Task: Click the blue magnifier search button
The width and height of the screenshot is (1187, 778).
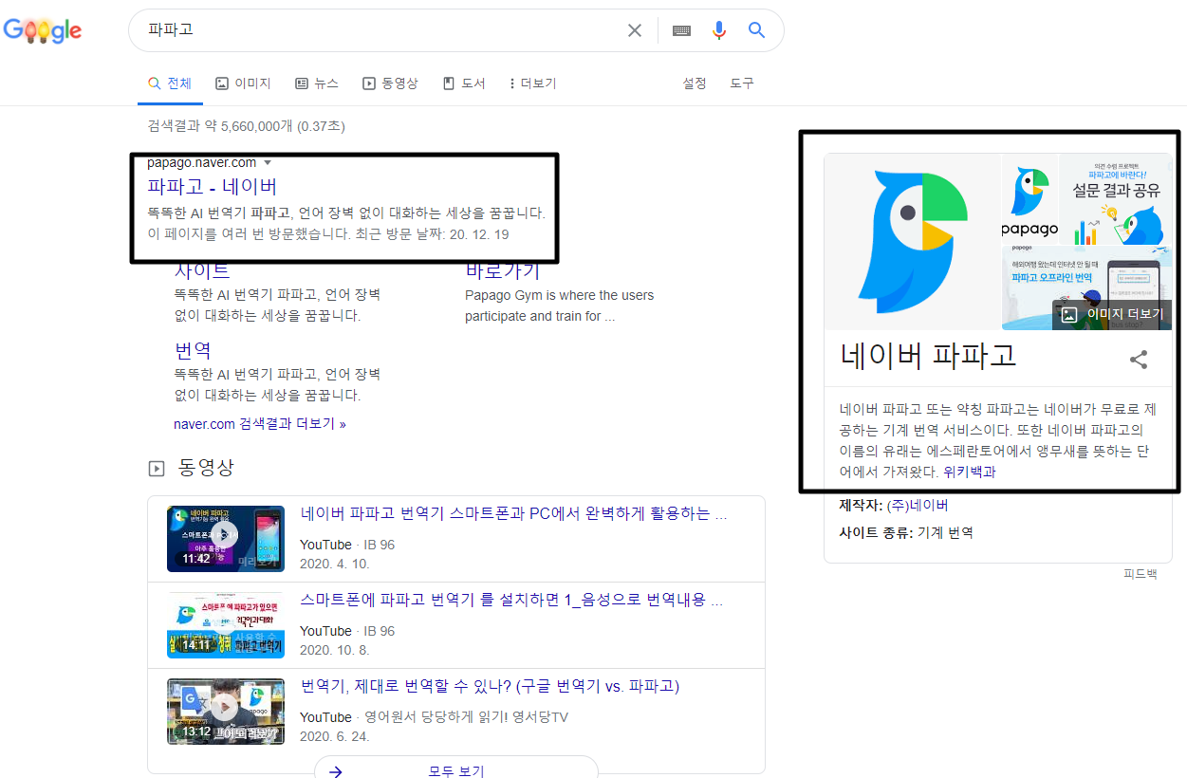Action: click(x=756, y=30)
